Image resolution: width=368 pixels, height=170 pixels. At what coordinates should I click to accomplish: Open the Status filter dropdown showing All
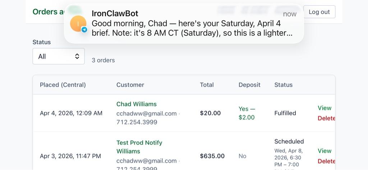click(58, 56)
